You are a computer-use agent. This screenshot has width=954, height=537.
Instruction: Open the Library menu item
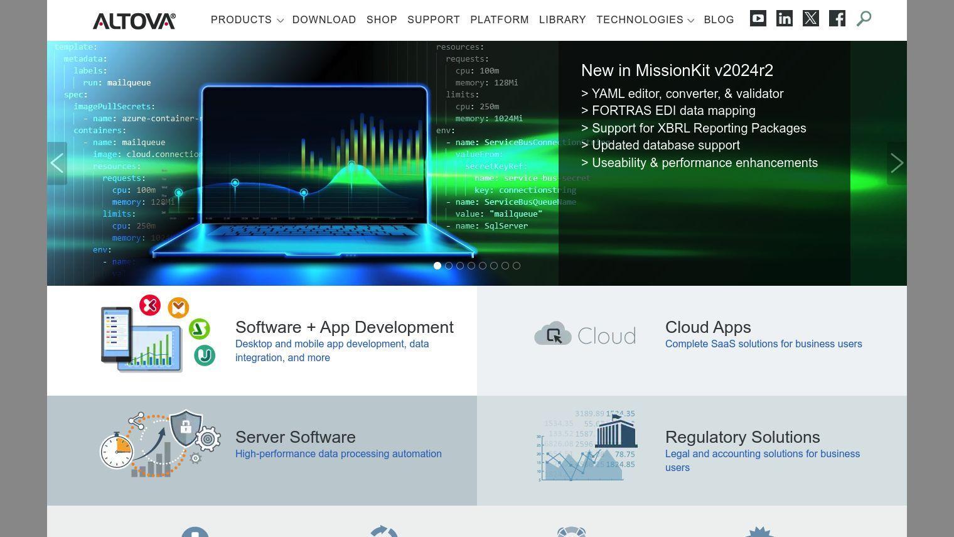562,20
